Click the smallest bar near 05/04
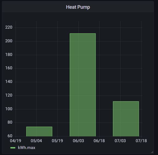 [x=39, y=132]
